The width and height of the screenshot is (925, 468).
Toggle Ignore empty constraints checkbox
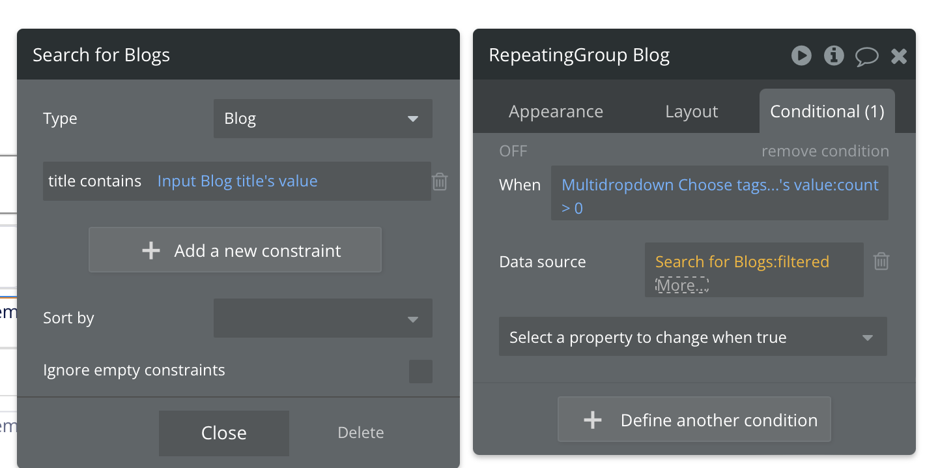420,371
